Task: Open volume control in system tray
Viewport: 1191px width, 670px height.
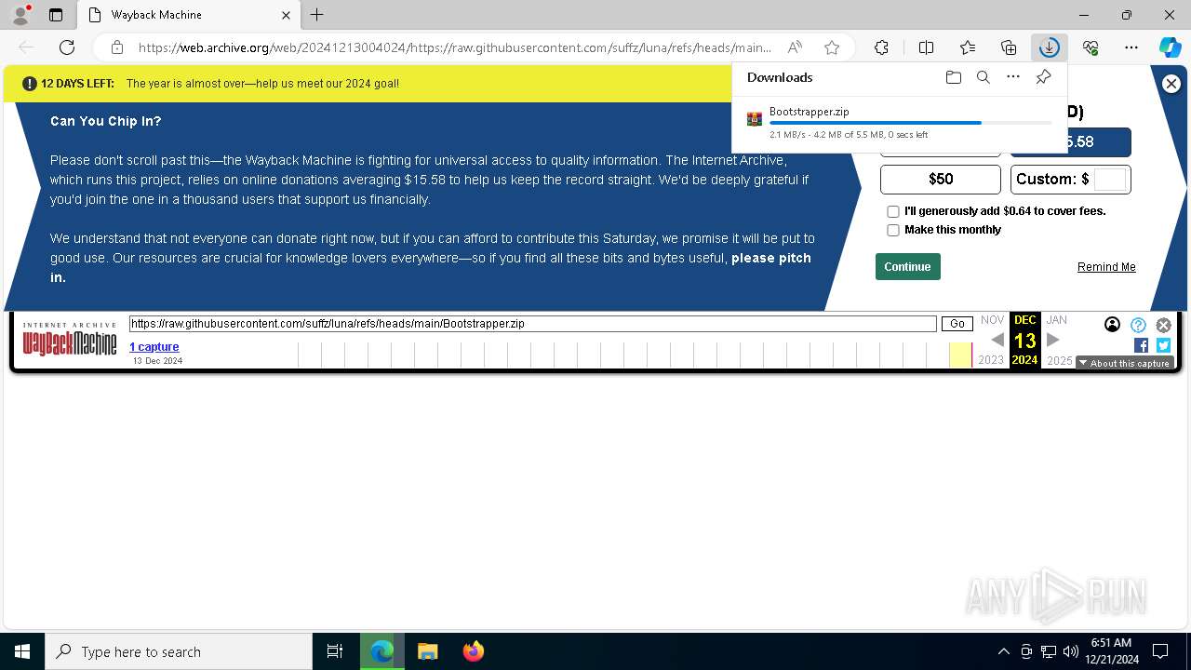Action: 1070,651
